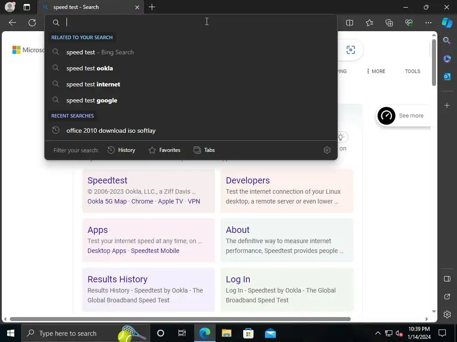Open Collections toolbar icon
The width and height of the screenshot is (457, 342).
tap(389, 23)
